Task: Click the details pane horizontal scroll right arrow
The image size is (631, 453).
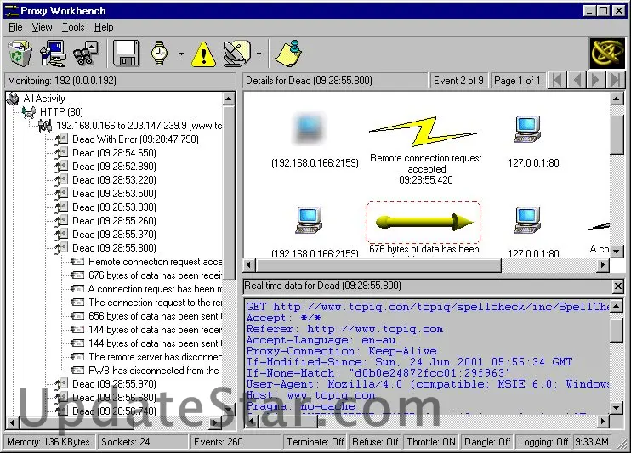Action: pyautogui.click(x=602, y=264)
